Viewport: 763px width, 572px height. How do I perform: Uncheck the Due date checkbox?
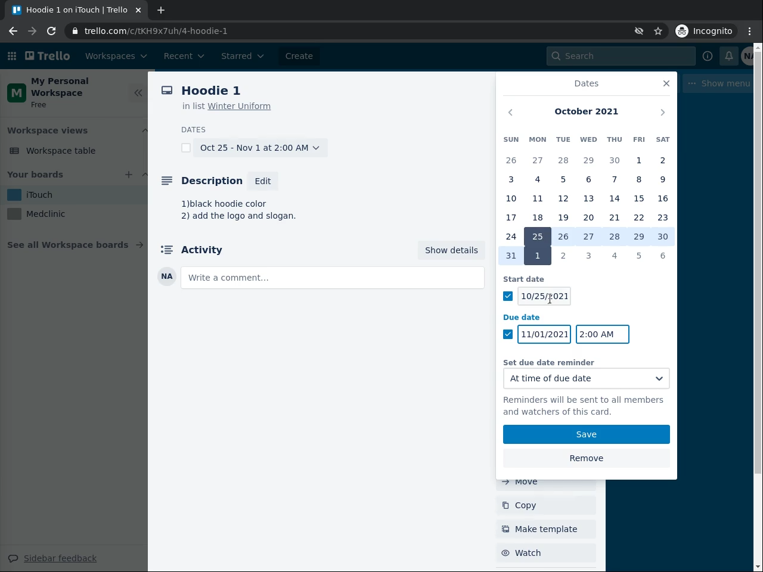tap(508, 334)
